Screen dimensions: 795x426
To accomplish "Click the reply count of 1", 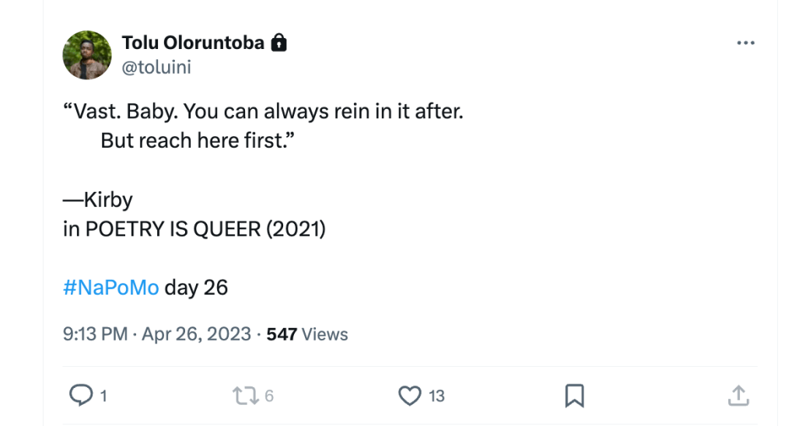I will (x=103, y=396).
